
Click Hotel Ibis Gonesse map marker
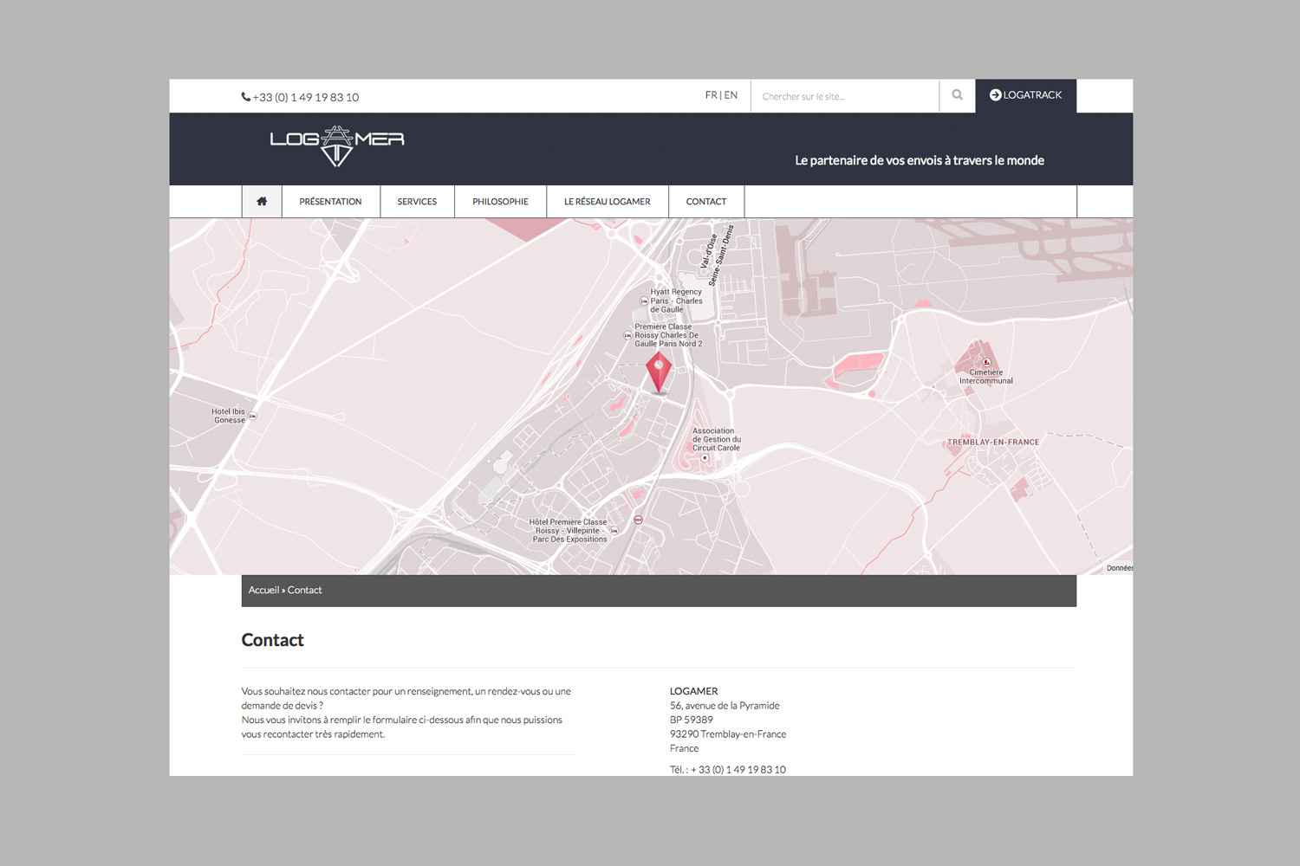pyautogui.click(x=253, y=417)
